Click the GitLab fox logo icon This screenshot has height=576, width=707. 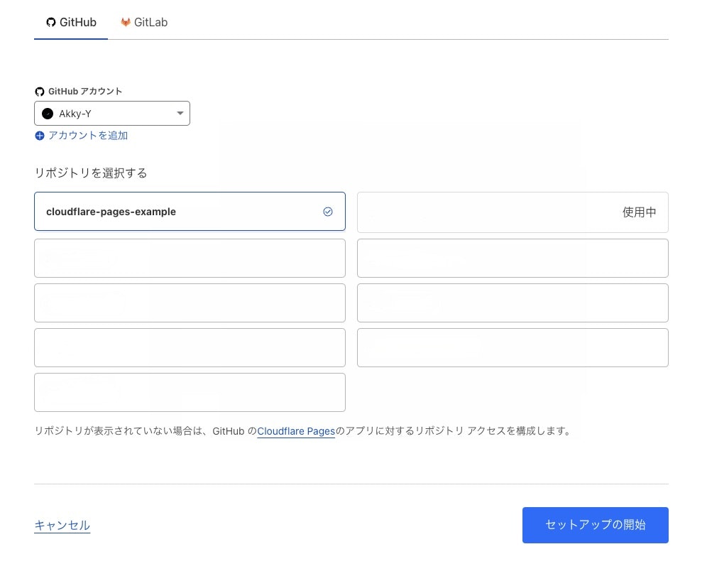pos(126,22)
